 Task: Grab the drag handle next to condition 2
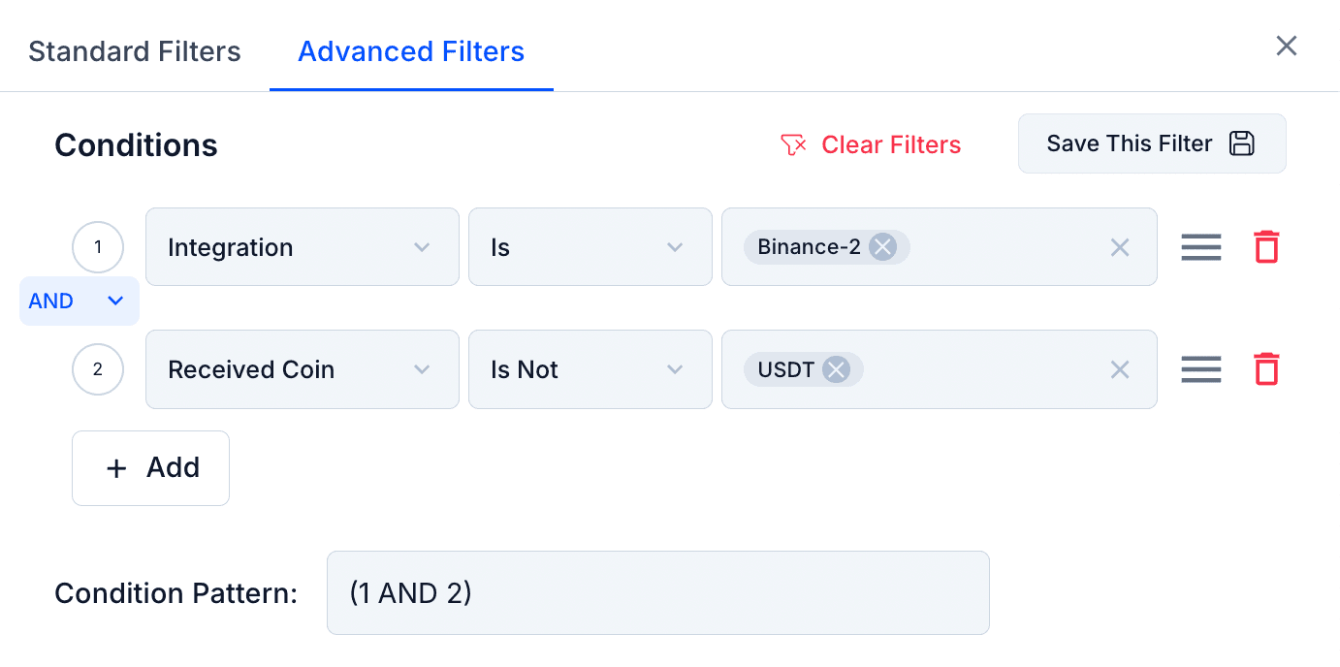tap(1201, 369)
